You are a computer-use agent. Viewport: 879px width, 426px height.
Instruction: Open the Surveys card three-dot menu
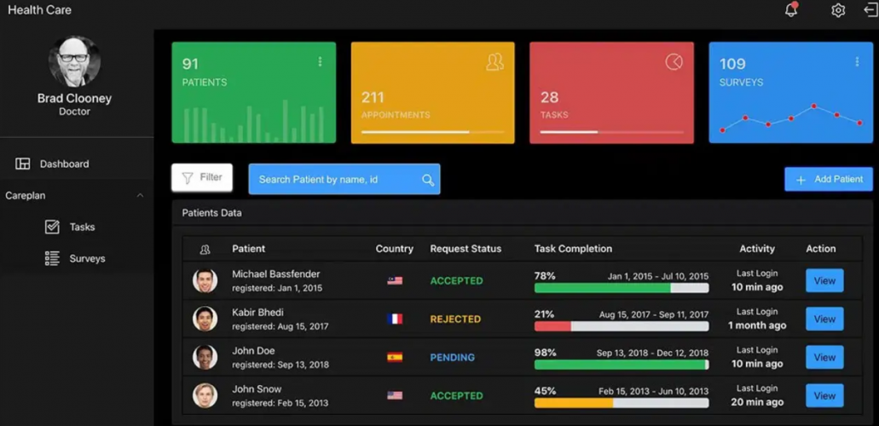(857, 62)
